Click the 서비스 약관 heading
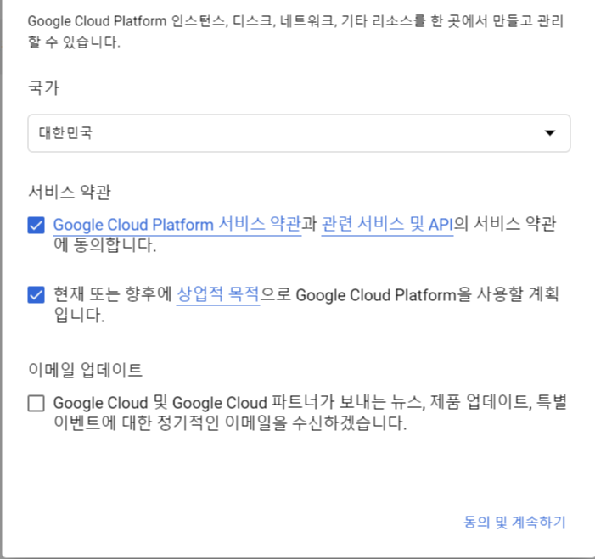The image size is (595, 559). (x=70, y=192)
